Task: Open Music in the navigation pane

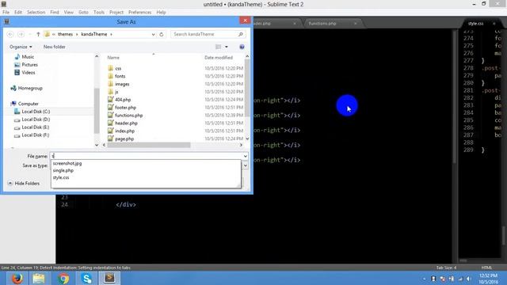Action: pyautogui.click(x=28, y=57)
